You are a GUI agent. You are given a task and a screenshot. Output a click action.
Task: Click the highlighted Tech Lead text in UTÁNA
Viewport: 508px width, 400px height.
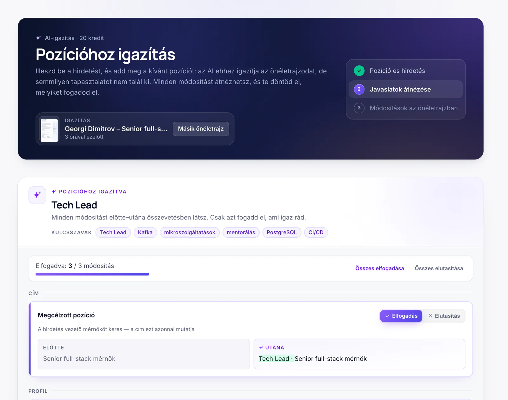[276, 359]
